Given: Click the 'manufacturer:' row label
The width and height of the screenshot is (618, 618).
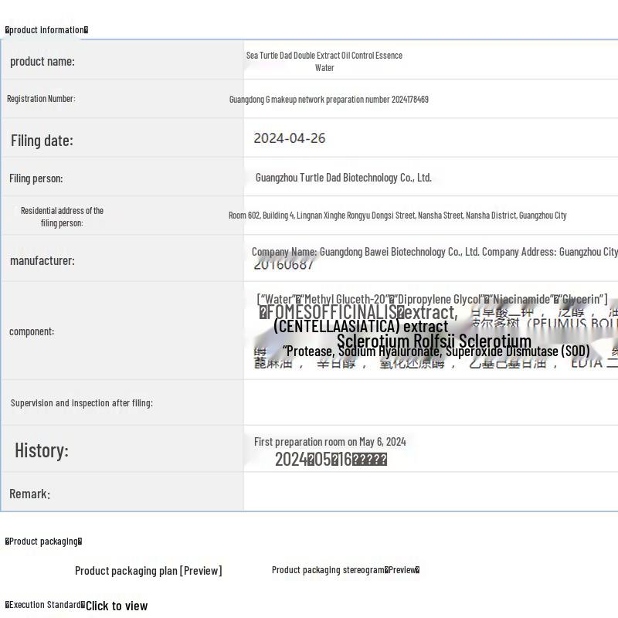Looking at the screenshot, I should coord(42,260).
